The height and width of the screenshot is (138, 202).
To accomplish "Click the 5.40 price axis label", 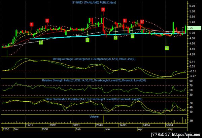I will (192, 22).
